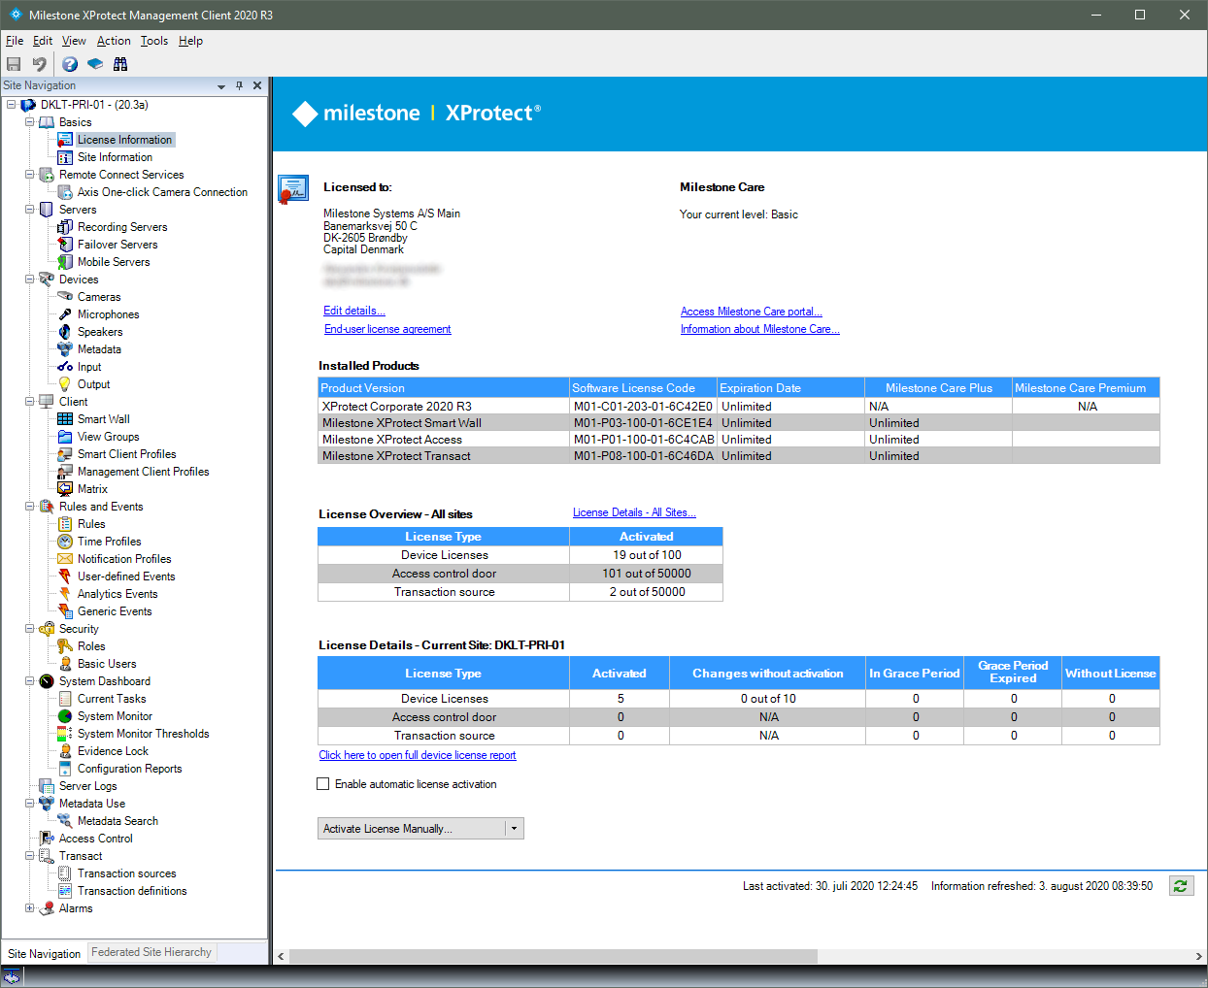Select the Metadata Search tree item
The width and height of the screenshot is (1208, 988).
tap(117, 821)
